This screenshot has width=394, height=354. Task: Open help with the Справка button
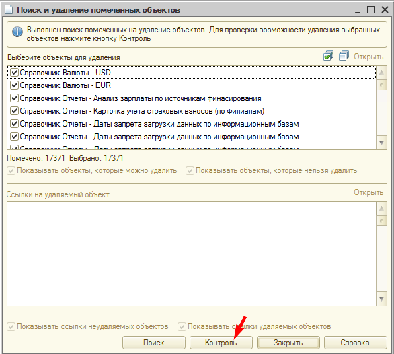[355, 343]
